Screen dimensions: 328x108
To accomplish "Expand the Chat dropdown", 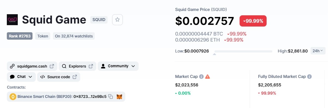I will [21, 77].
